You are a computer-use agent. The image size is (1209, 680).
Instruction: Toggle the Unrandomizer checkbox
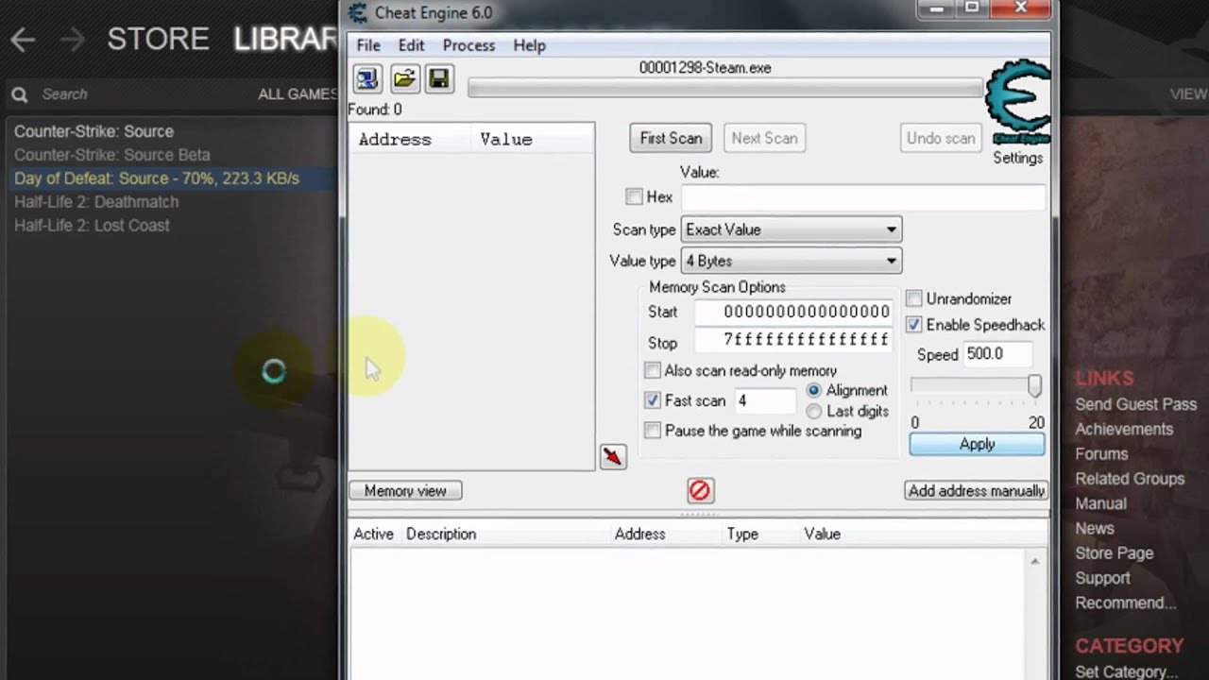[914, 298]
